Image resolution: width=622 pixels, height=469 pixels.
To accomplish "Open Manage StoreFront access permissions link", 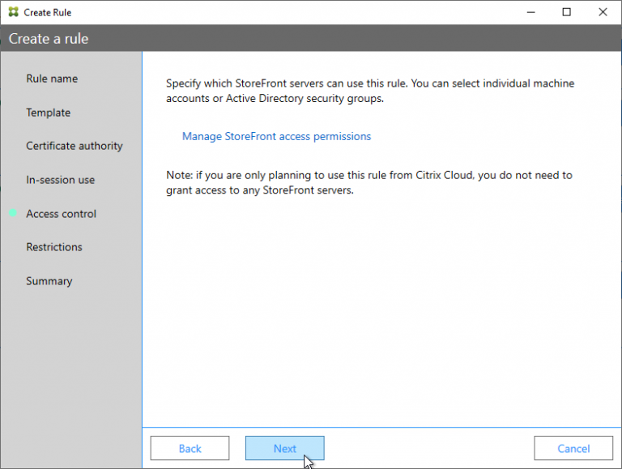I will [276, 137].
